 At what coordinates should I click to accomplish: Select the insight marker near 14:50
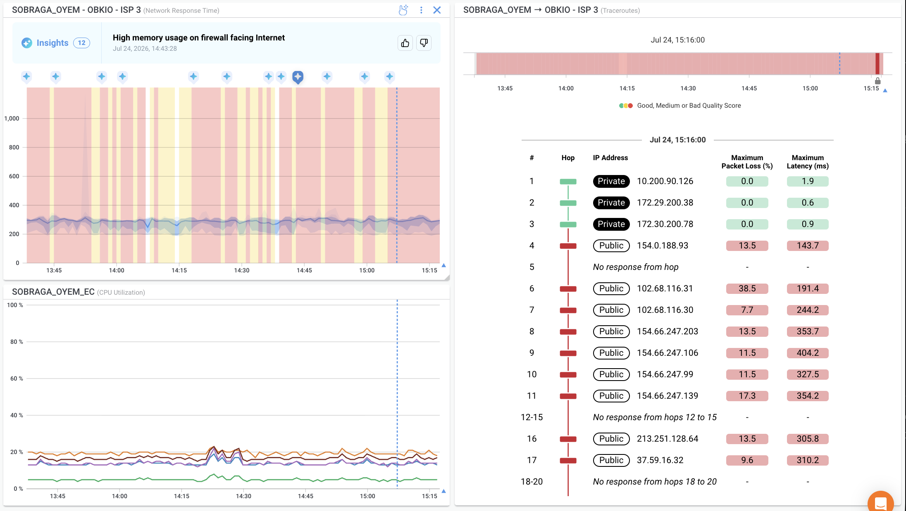[x=327, y=77]
